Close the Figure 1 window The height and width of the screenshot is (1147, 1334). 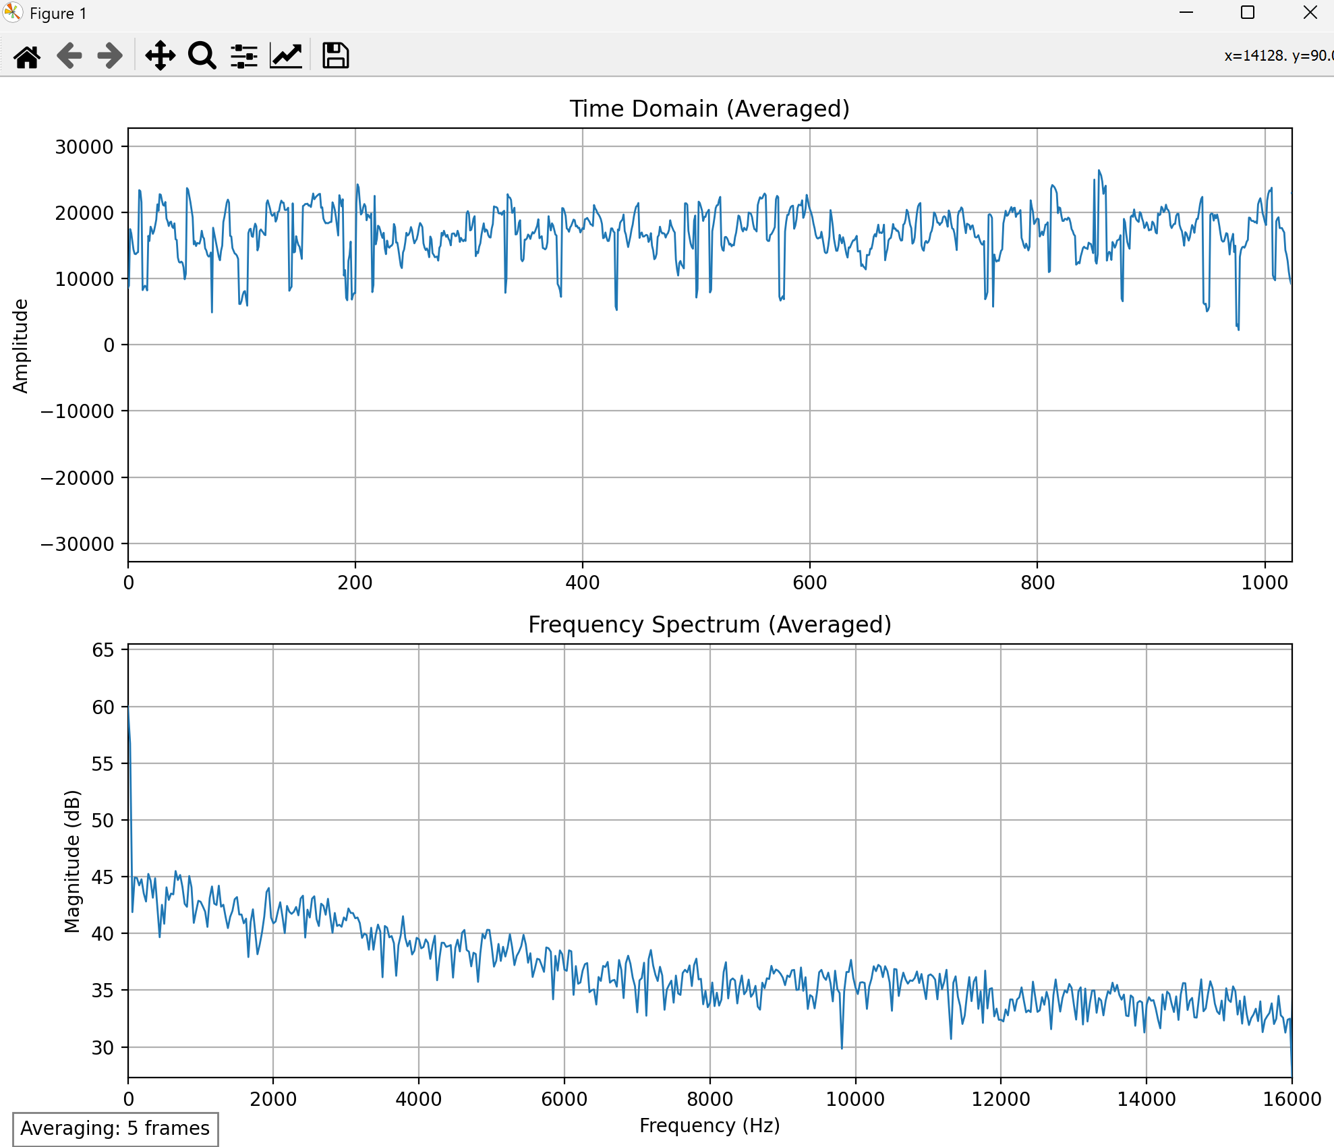[1309, 12]
